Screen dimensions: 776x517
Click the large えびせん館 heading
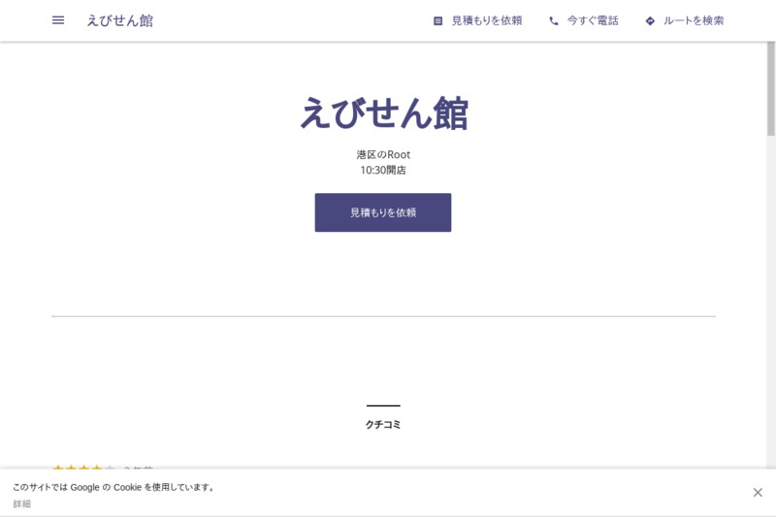(383, 113)
